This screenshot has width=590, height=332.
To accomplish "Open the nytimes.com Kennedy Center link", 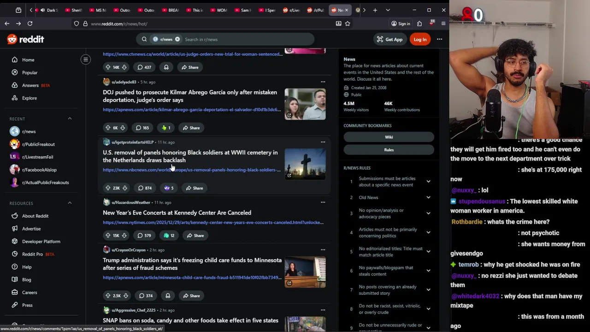I will [x=213, y=222].
